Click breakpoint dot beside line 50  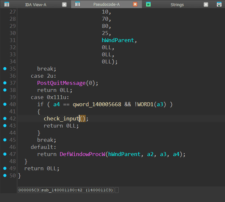click(5, 175)
